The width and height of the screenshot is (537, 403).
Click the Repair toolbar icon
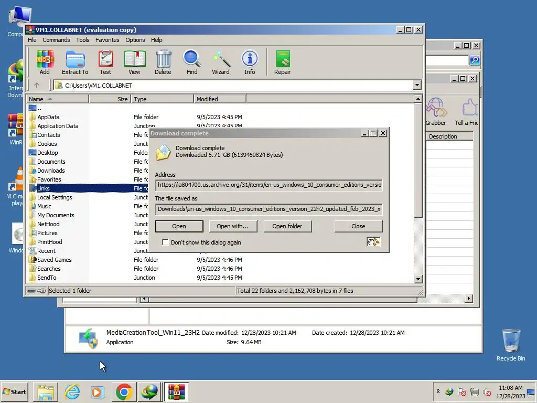(283, 62)
